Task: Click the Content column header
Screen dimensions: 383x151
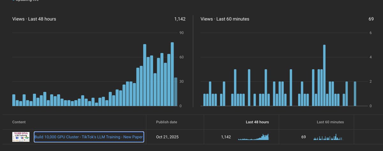Action: coord(19,122)
